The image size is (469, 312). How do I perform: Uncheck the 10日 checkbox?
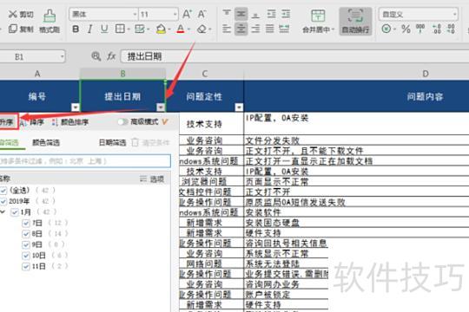pyautogui.click(x=26, y=256)
